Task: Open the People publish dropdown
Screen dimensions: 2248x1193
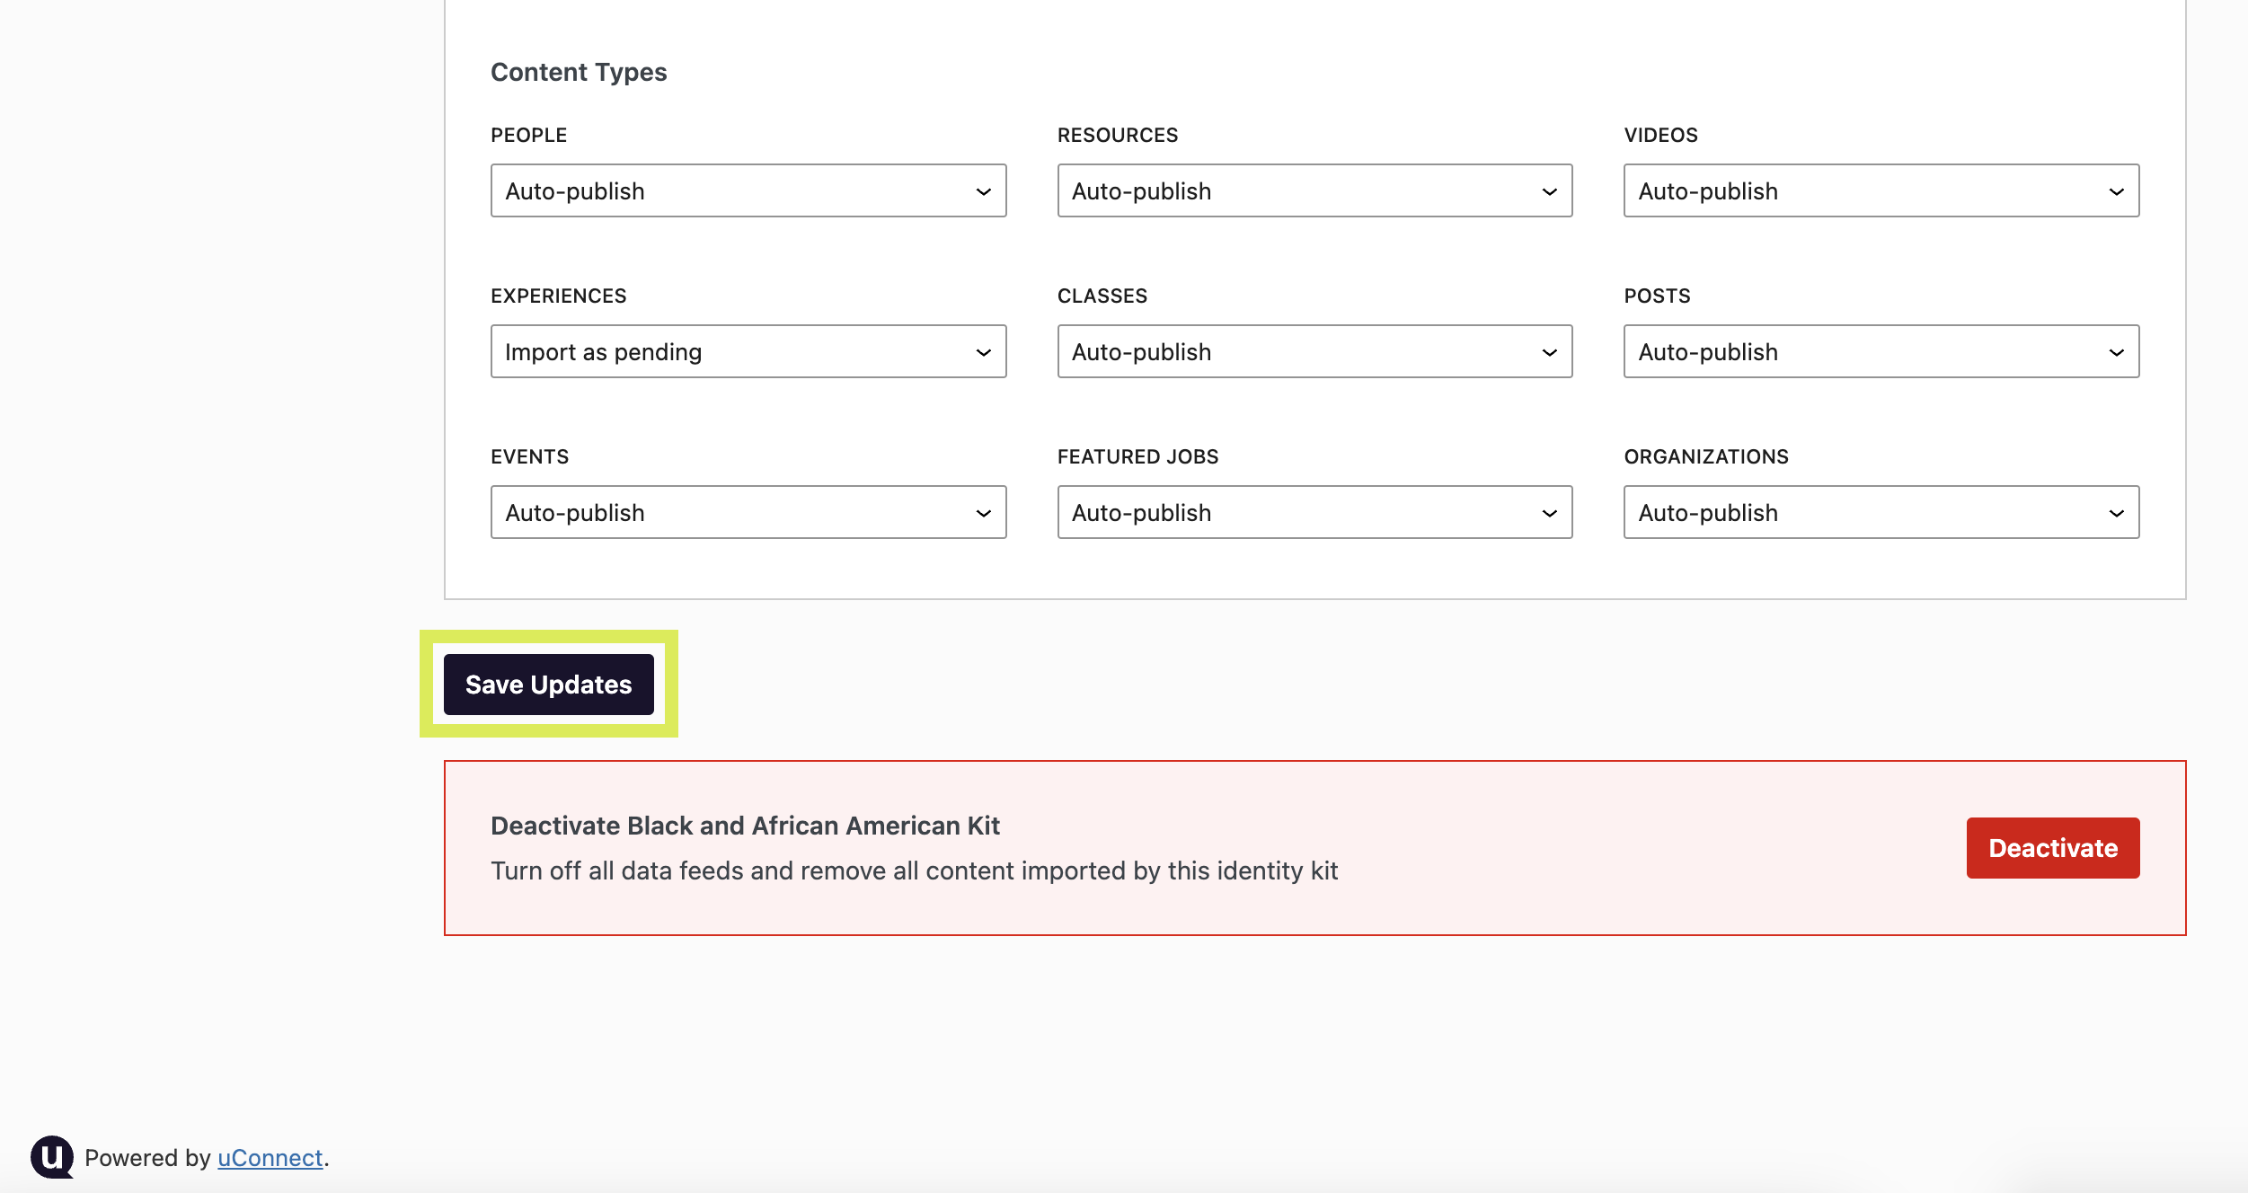Action: point(748,190)
